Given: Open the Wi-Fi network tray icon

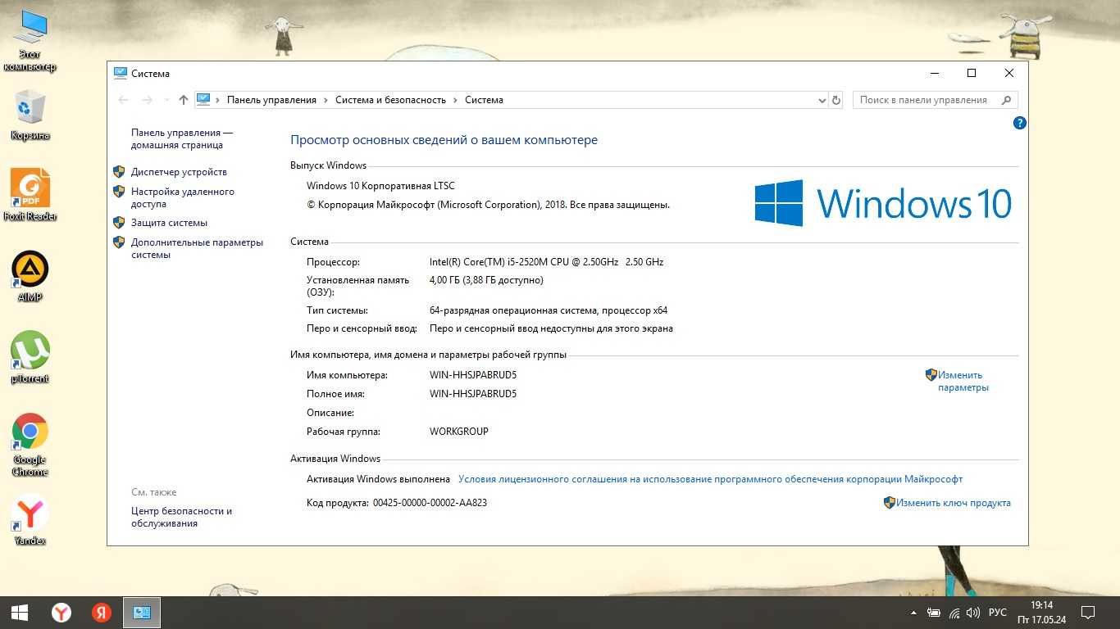Looking at the screenshot, I should 954,613.
